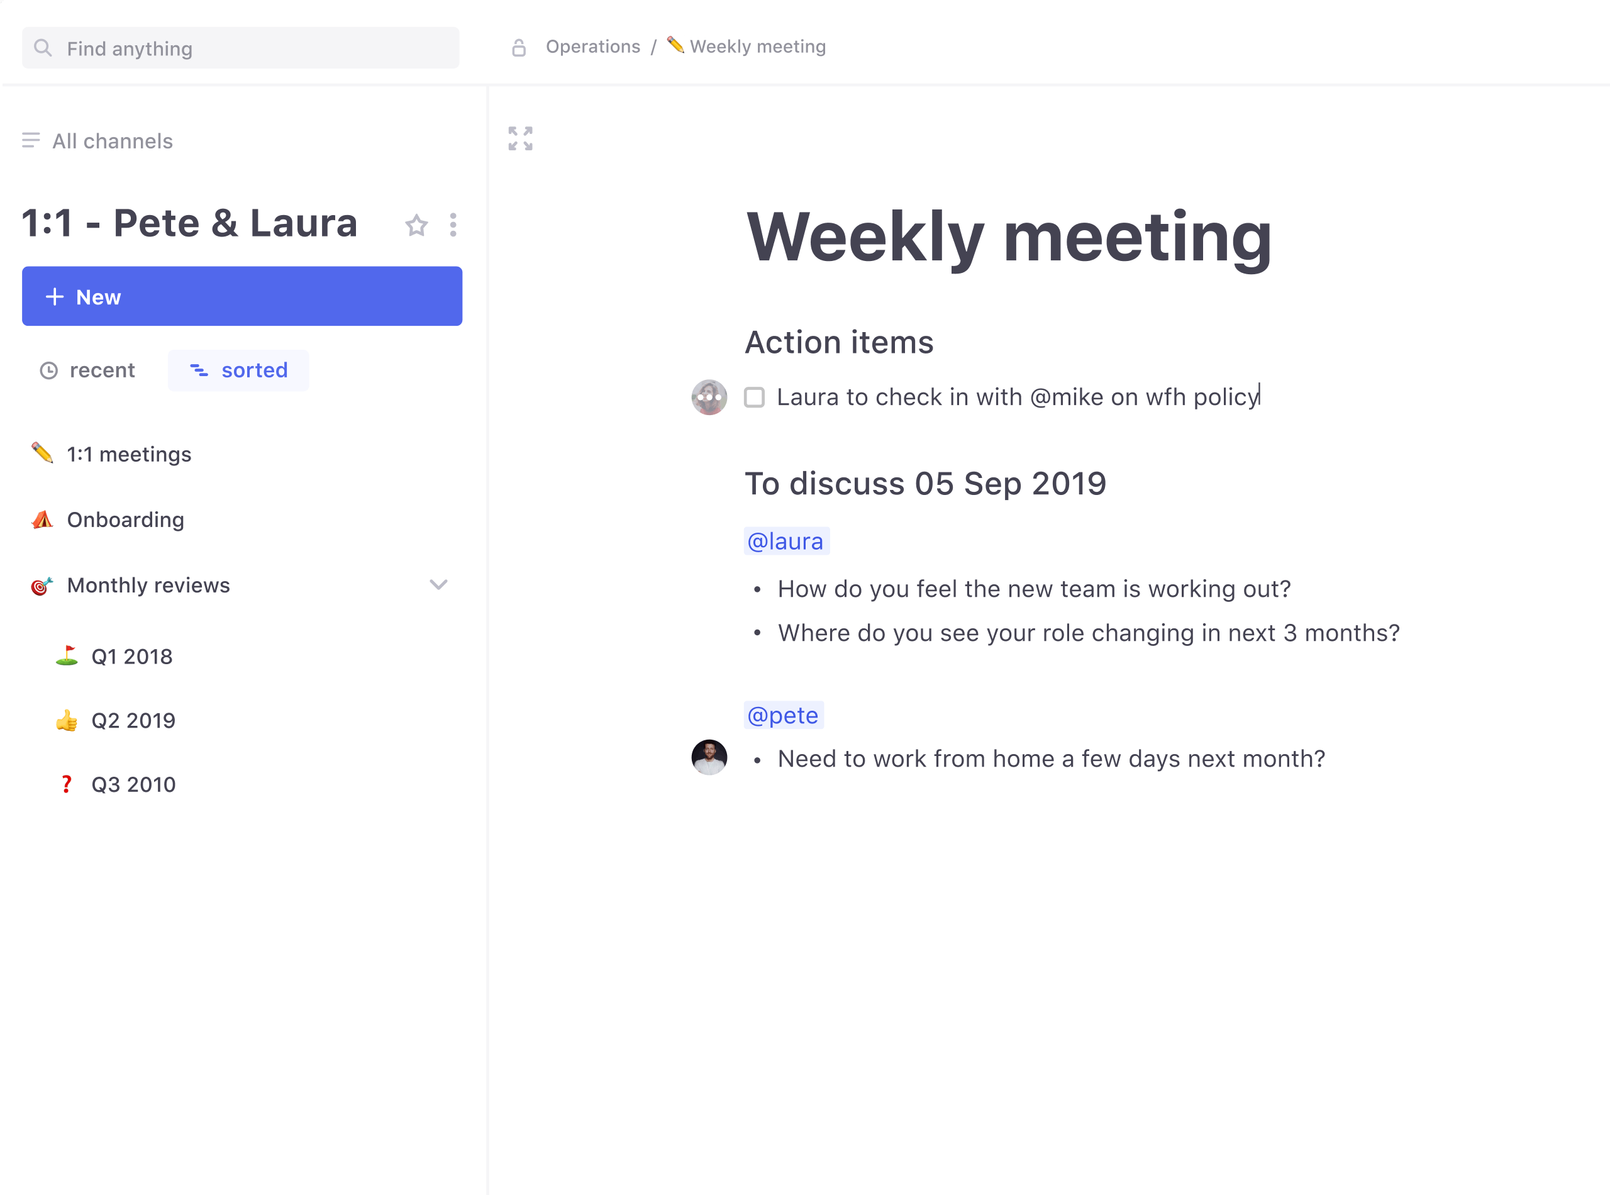Open the Onboarding channel
The width and height of the screenshot is (1610, 1195).
[126, 518]
